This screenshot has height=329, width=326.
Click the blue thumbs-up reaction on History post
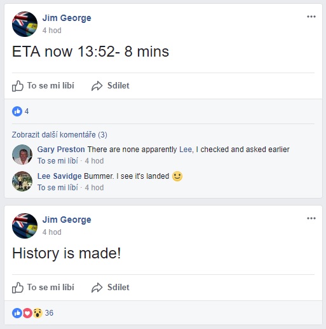click(17, 313)
